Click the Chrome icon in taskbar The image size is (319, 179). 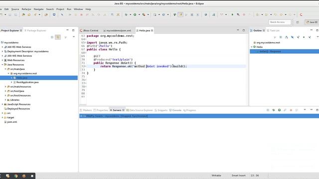pyautogui.click(x=16, y=176)
